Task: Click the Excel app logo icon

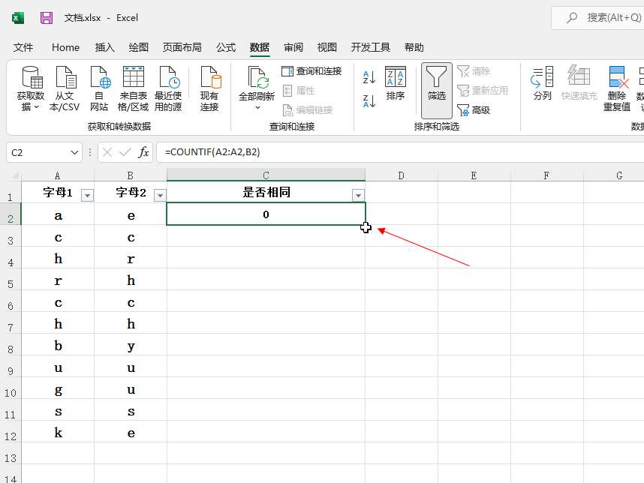Action: pyautogui.click(x=18, y=18)
